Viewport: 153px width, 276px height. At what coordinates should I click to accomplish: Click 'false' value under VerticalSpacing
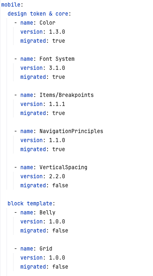(x=60, y=185)
